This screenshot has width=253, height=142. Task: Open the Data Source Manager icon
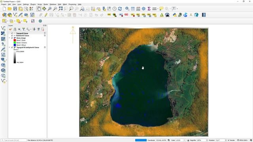click(4, 15)
